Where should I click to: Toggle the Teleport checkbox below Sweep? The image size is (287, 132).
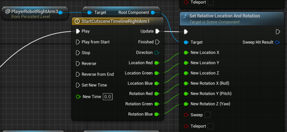[210, 126]
